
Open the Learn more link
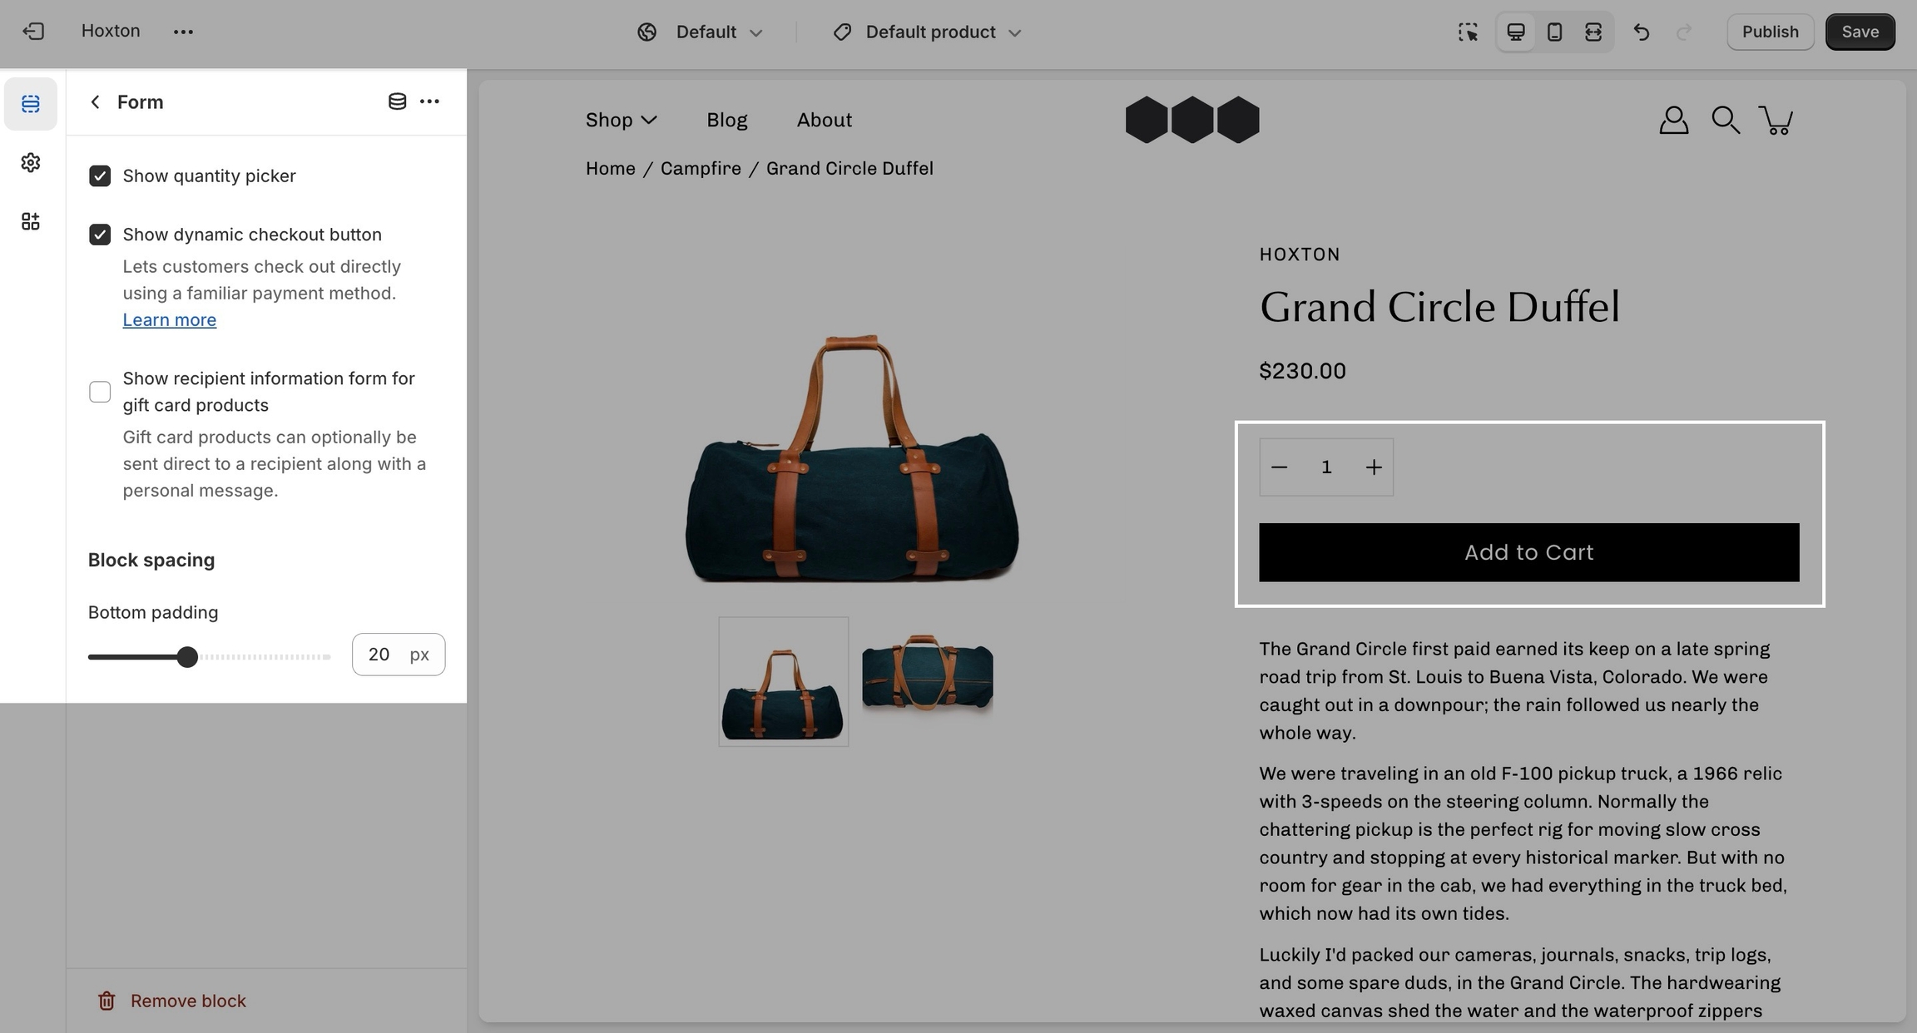pos(170,319)
